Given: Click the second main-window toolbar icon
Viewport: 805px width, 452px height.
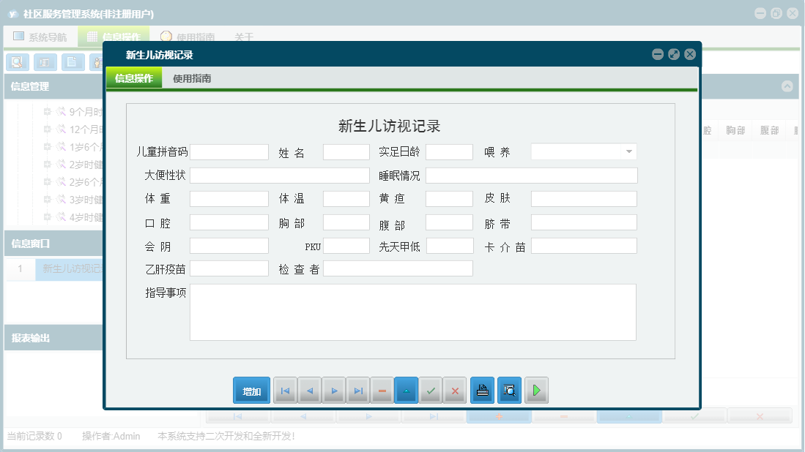Looking at the screenshot, I should pyautogui.click(x=45, y=62).
